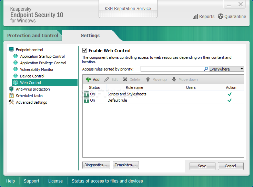Open the Support link in footer

point(31,181)
